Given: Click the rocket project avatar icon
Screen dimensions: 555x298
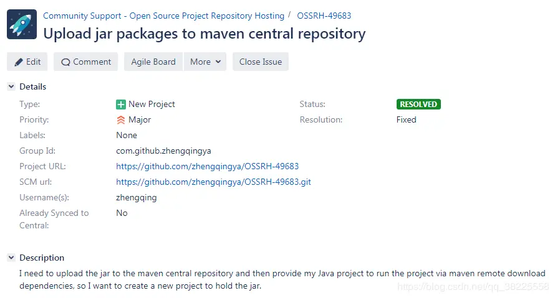Looking at the screenshot, I should coord(22,24).
